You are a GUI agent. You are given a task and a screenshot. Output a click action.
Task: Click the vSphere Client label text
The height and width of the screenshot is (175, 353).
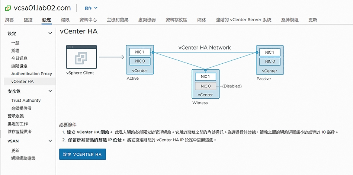click(x=80, y=73)
